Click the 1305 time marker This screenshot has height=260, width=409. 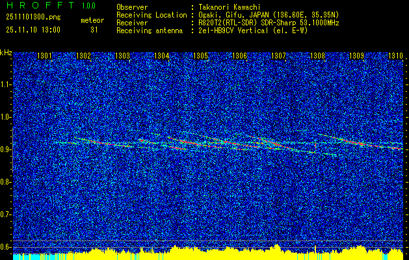[200, 56]
